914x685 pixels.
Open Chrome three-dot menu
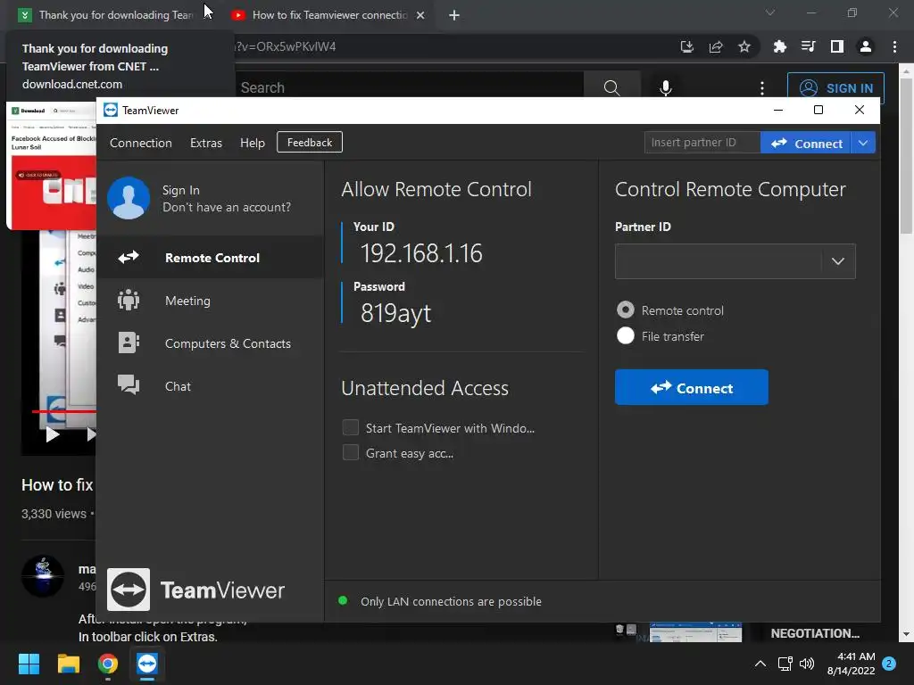(x=894, y=46)
